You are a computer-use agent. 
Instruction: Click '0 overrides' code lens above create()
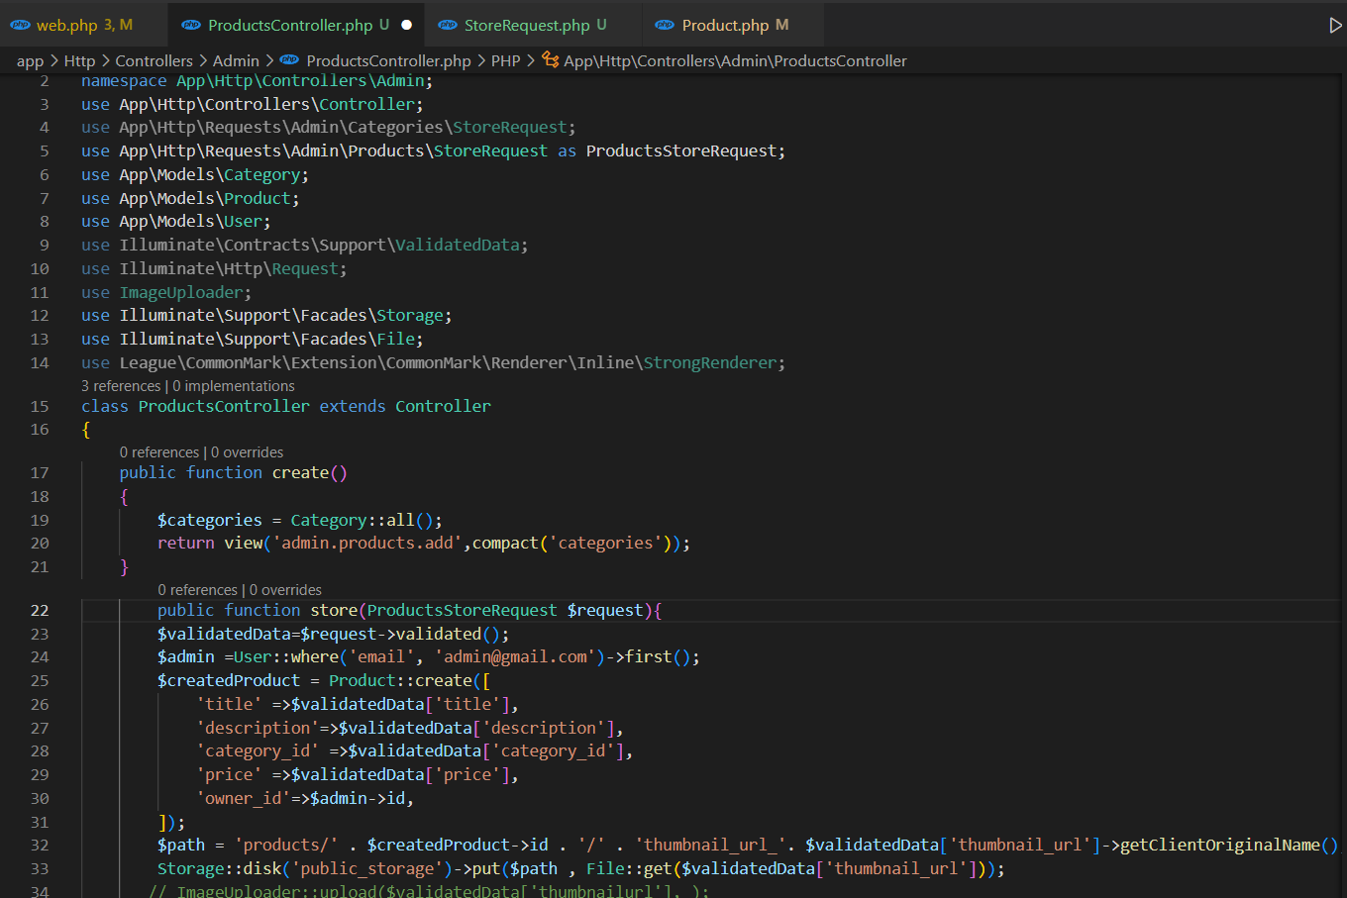(247, 452)
